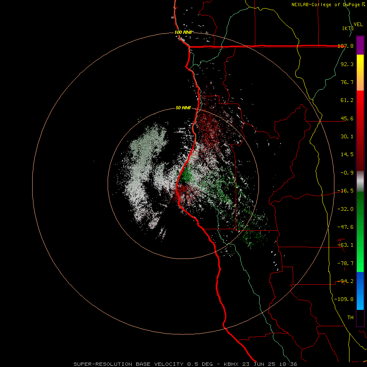Click the 45.6 velocity scale value

point(347,118)
